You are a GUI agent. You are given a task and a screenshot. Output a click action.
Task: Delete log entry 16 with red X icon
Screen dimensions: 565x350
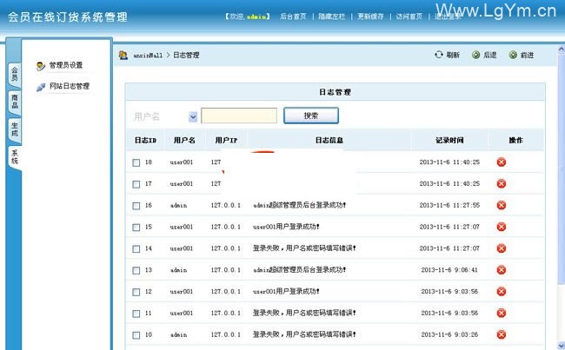(x=502, y=205)
